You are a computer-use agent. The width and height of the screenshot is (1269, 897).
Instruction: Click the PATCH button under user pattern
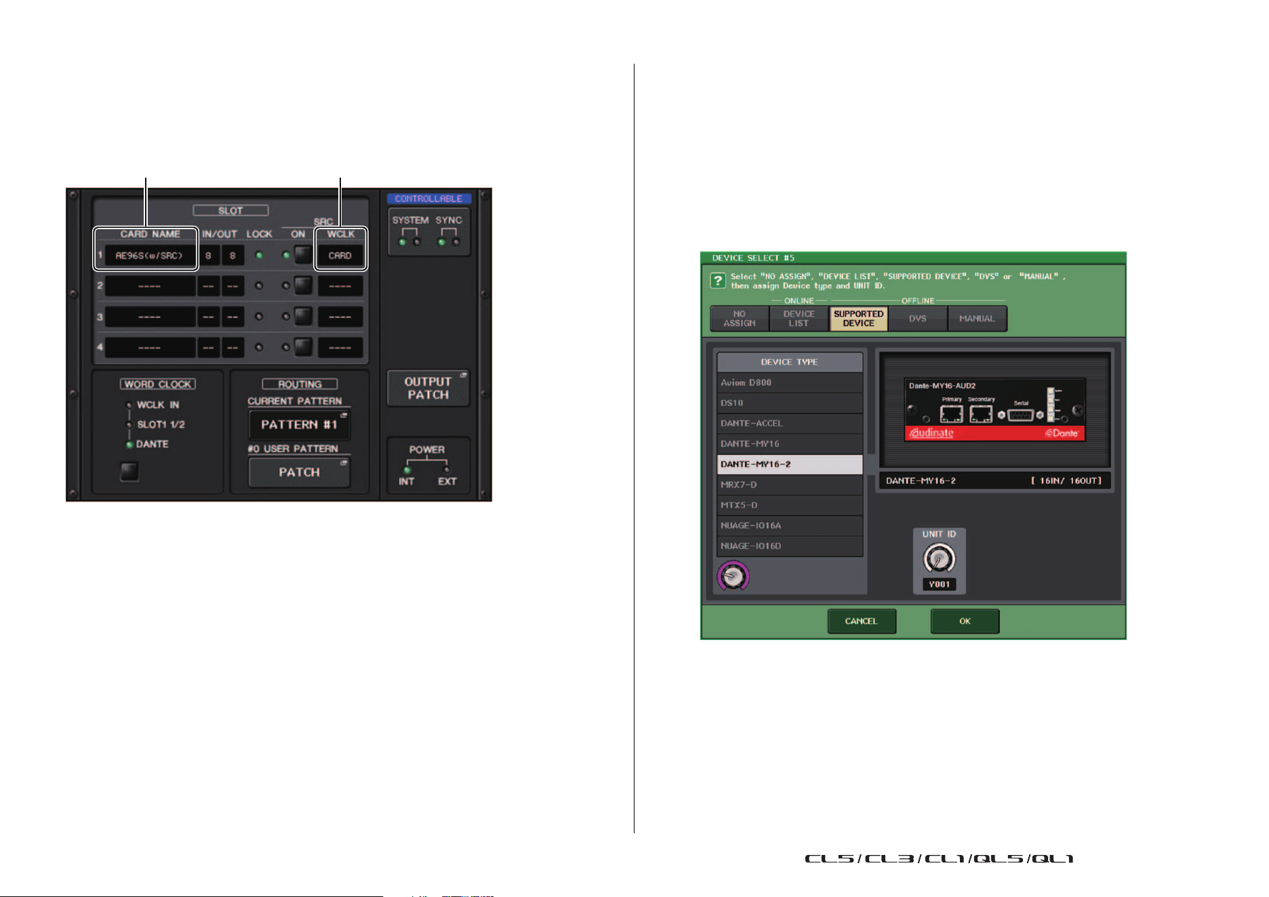pyautogui.click(x=299, y=473)
